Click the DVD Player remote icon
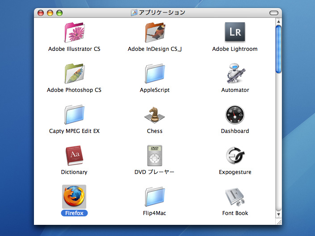Screen dimensions: 315x236 click(x=155, y=156)
